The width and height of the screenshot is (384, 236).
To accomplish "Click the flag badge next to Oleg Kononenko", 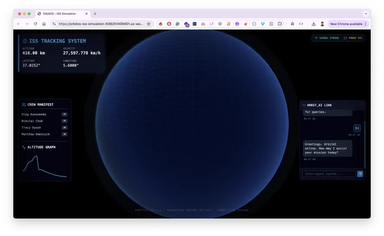I will [x=64, y=114].
